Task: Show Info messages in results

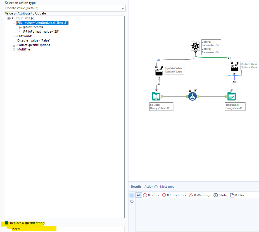Action: 220,195
